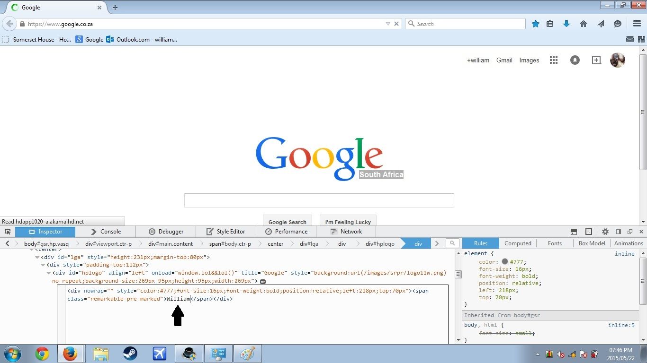Screen dimensions: 647x363
Task: Click the Google Search button
Action: click(x=288, y=222)
